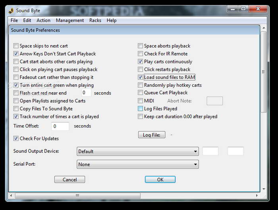Click the vertical scrollbar thumb
Viewport: 278px width, 210px height.
tap(264, 72)
